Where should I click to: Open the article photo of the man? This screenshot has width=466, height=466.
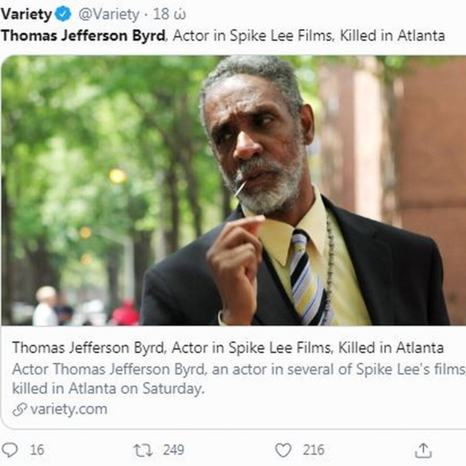(x=233, y=190)
